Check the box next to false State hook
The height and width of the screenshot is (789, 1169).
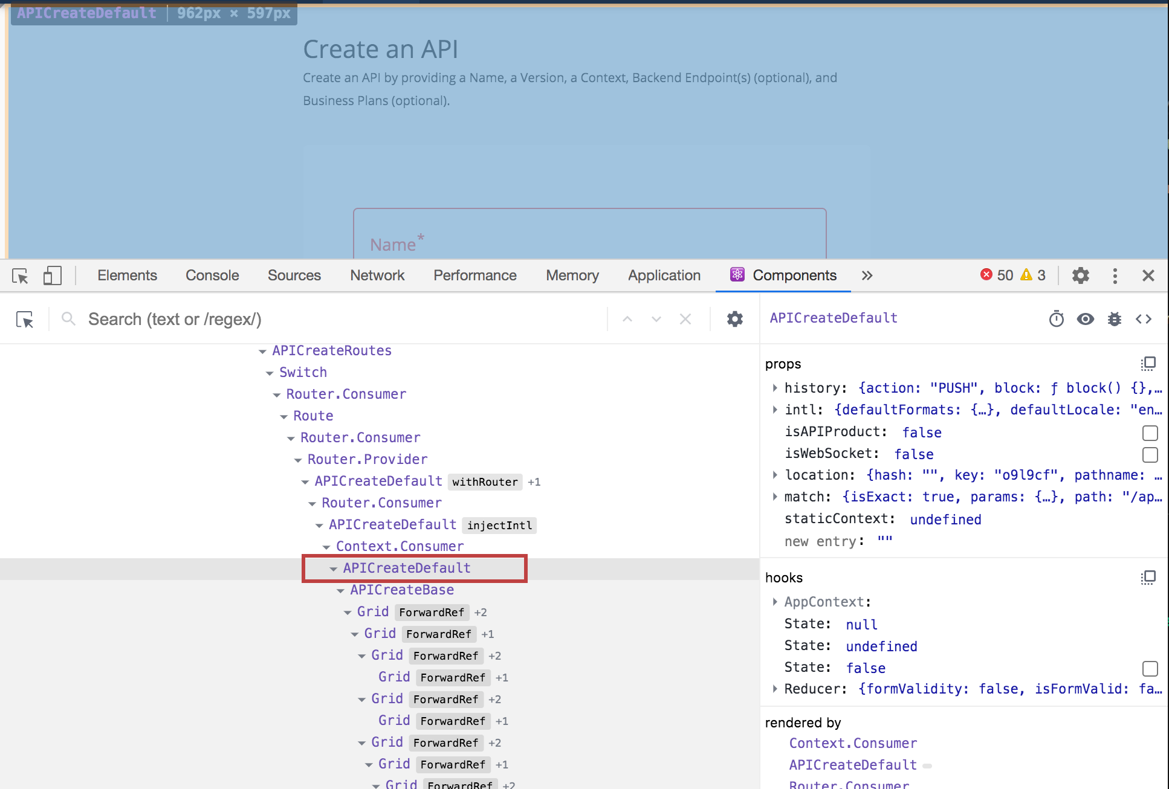click(x=1150, y=669)
